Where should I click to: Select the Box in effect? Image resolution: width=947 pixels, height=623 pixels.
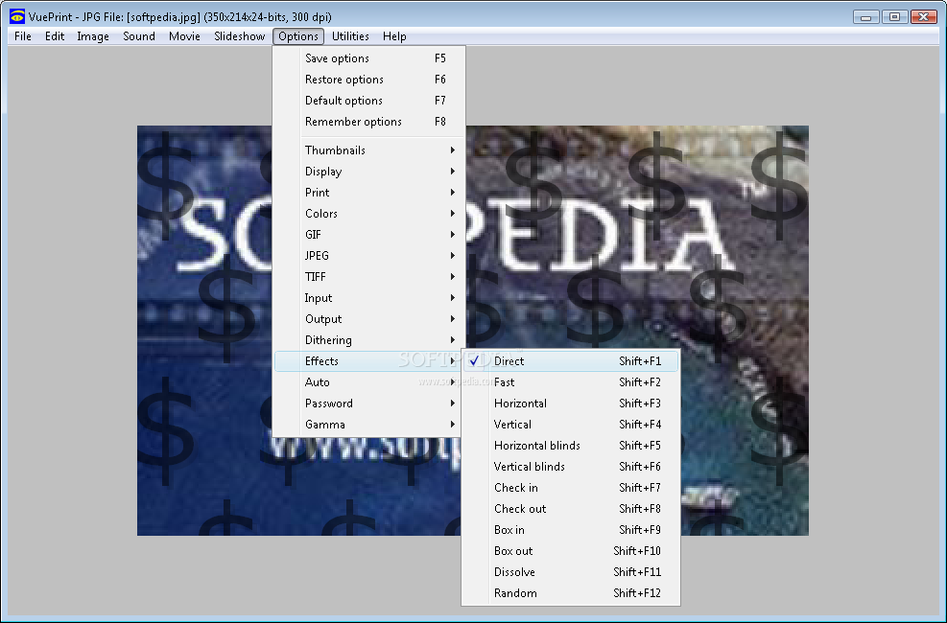coord(571,530)
